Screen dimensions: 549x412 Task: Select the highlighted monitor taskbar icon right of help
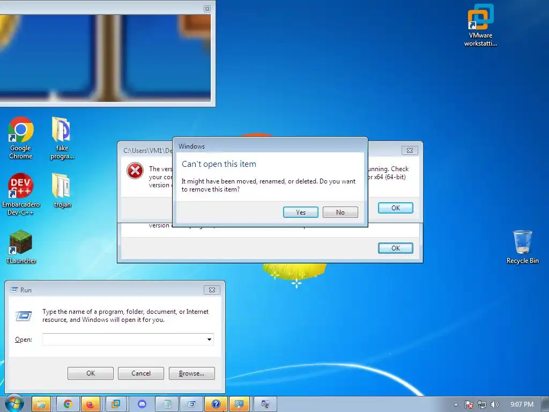[x=240, y=404]
